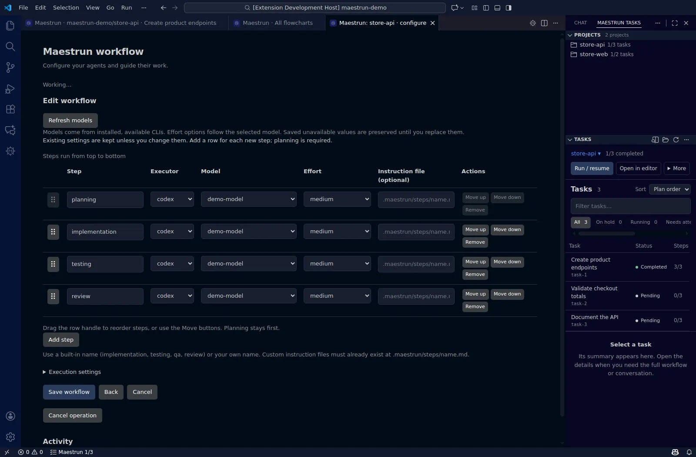696x457 pixels.
Task: Open the Search view in the activity bar
Action: (10, 47)
